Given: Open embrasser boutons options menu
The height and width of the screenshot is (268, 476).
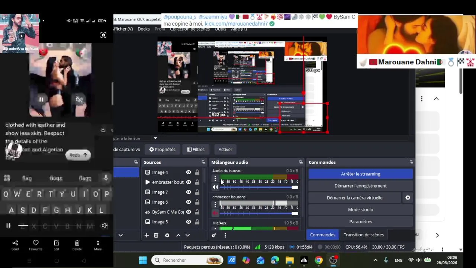Looking at the screenshot, I should pyautogui.click(x=215, y=204).
